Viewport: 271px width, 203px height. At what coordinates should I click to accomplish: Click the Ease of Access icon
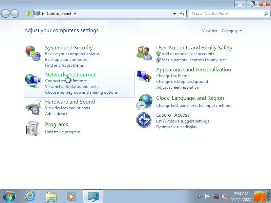click(144, 120)
